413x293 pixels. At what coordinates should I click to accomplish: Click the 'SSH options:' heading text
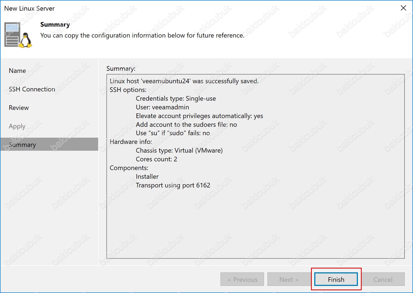pyautogui.click(x=128, y=90)
